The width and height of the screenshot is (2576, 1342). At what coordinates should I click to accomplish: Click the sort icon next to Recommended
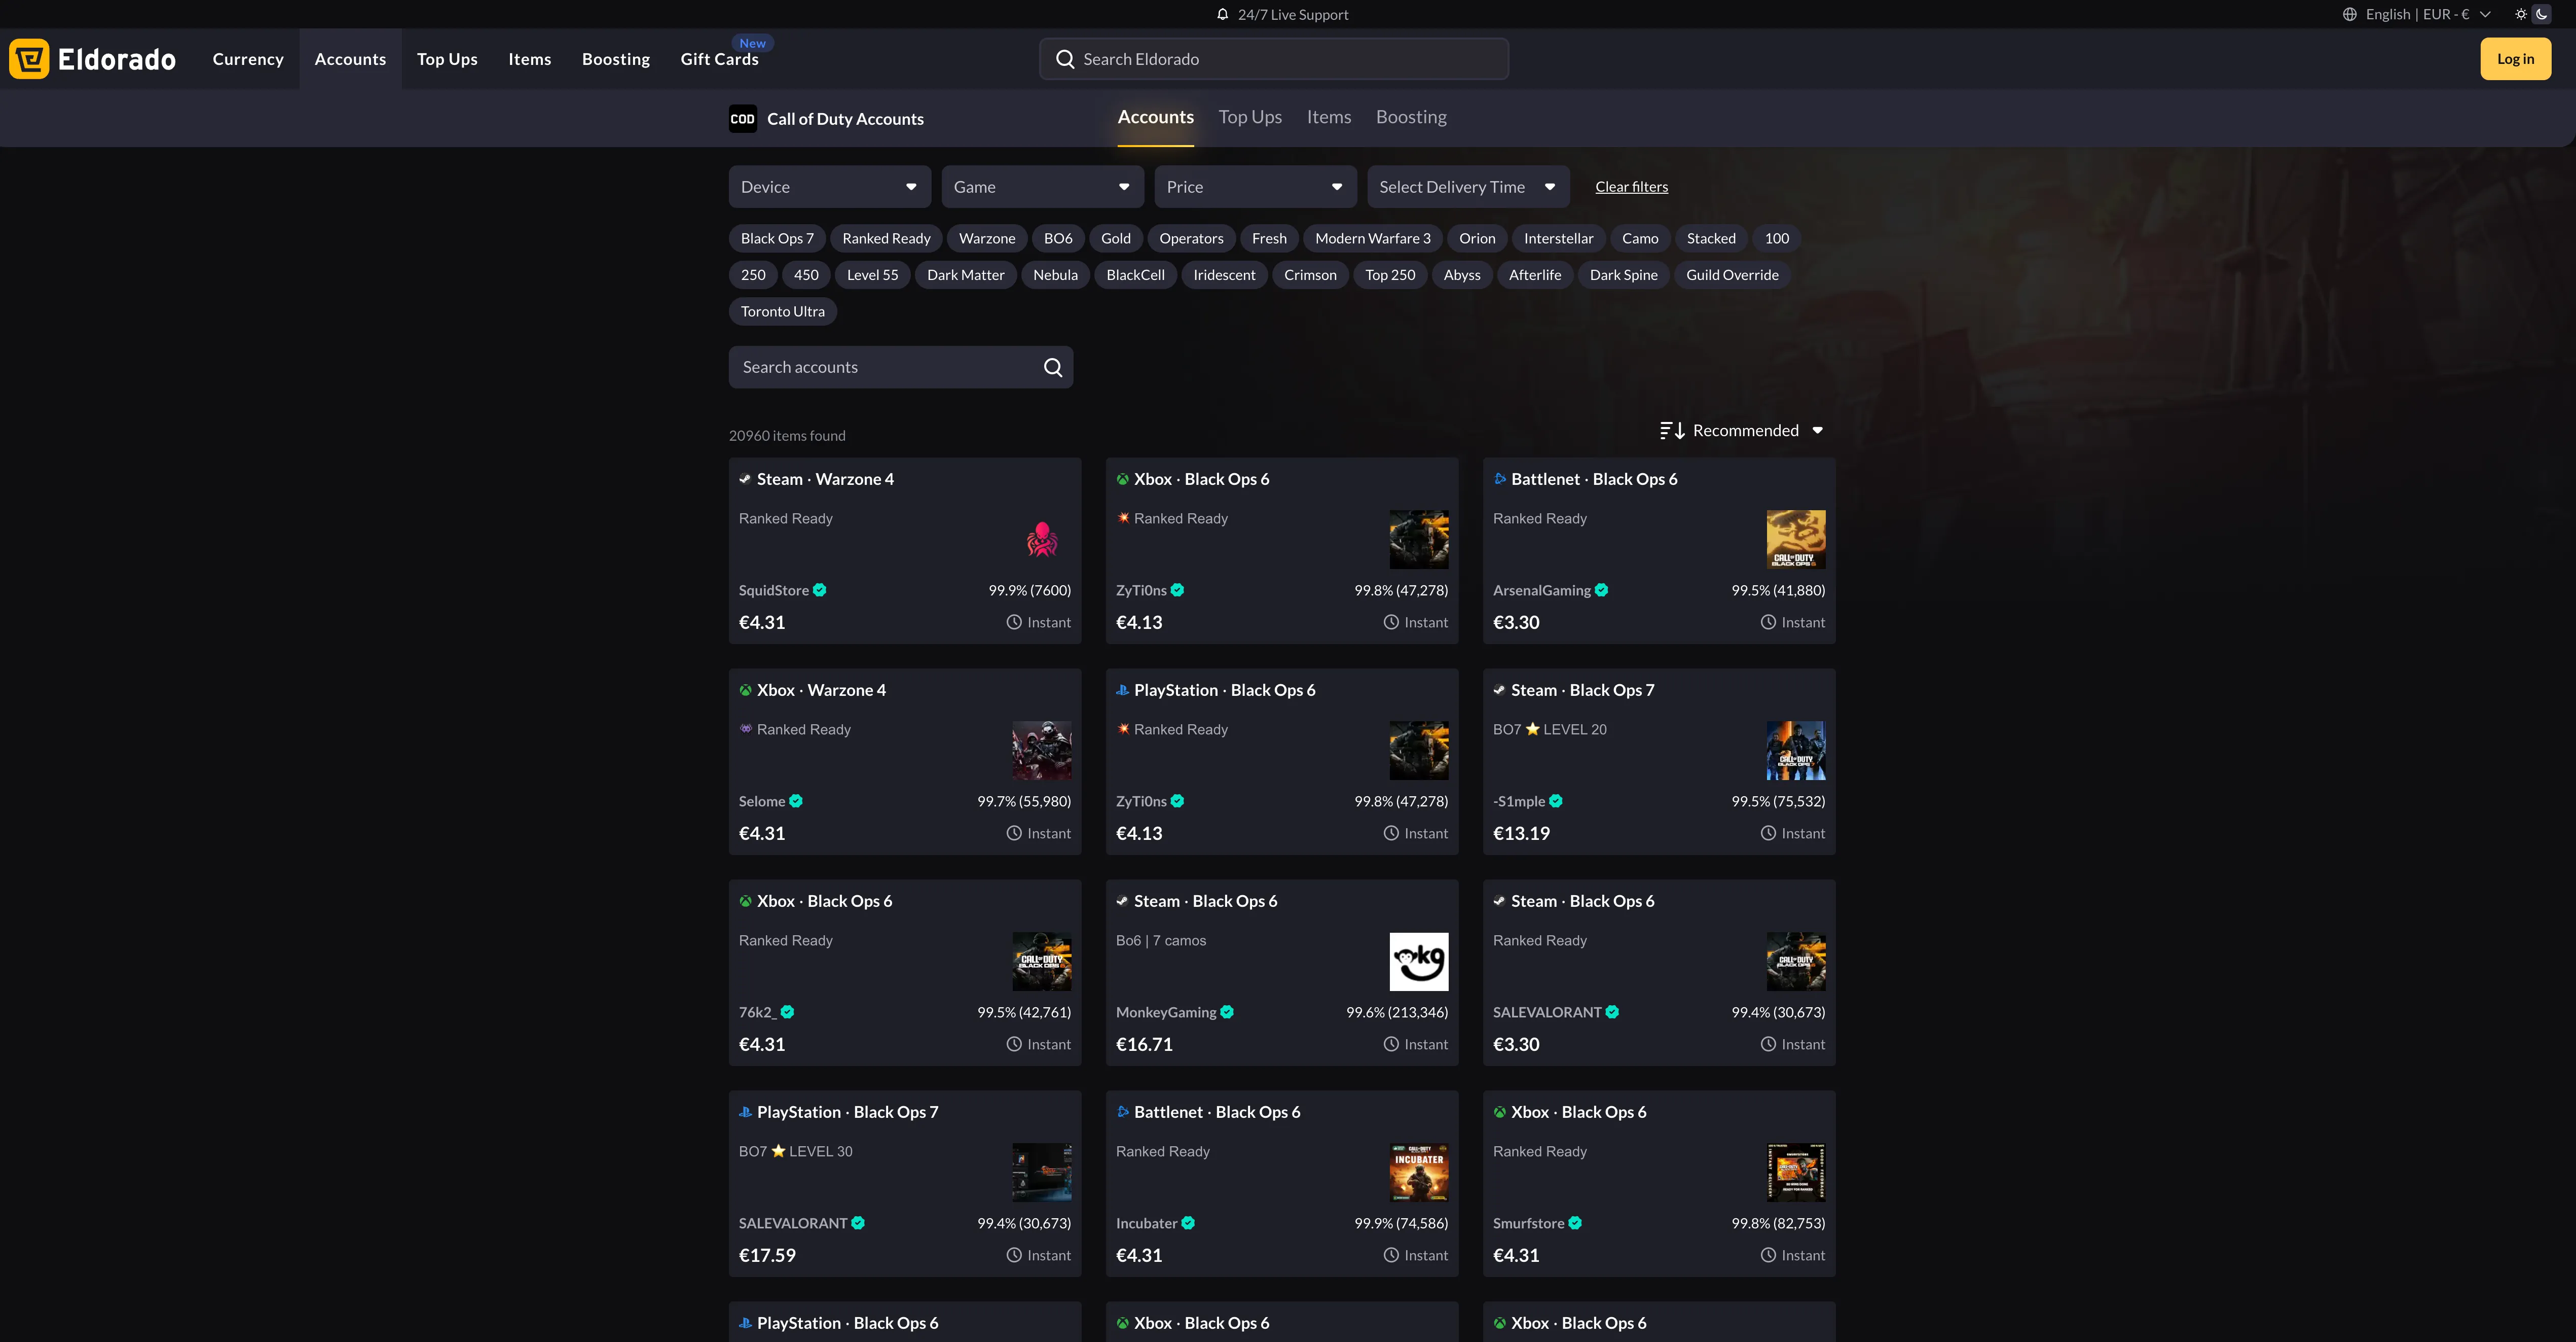[x=1671, y=429]
